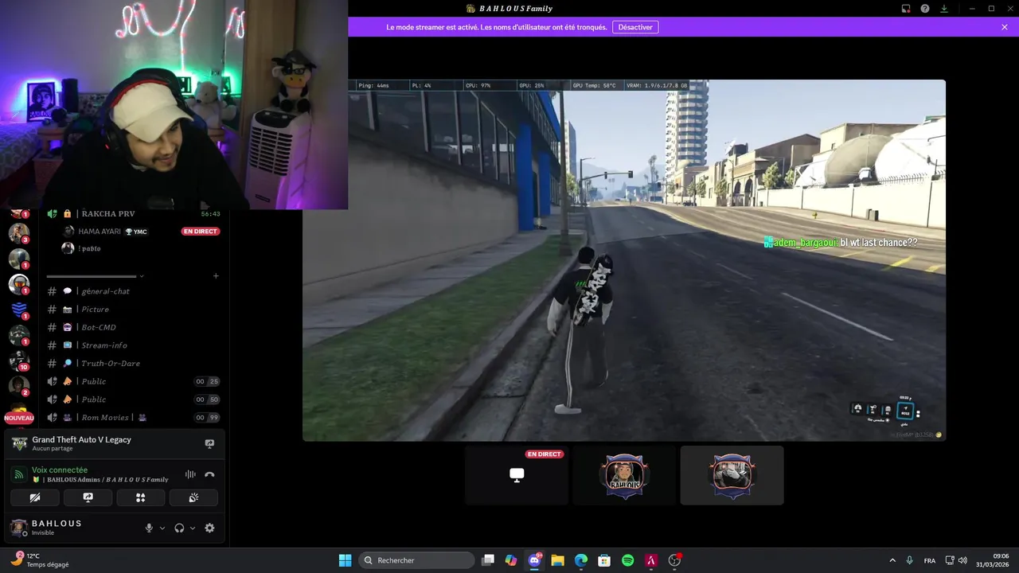This screenshot has width=1019, height=573.
Task: Open the RAKCHA PRV voice channel
Action: click(x=133, y=213)
